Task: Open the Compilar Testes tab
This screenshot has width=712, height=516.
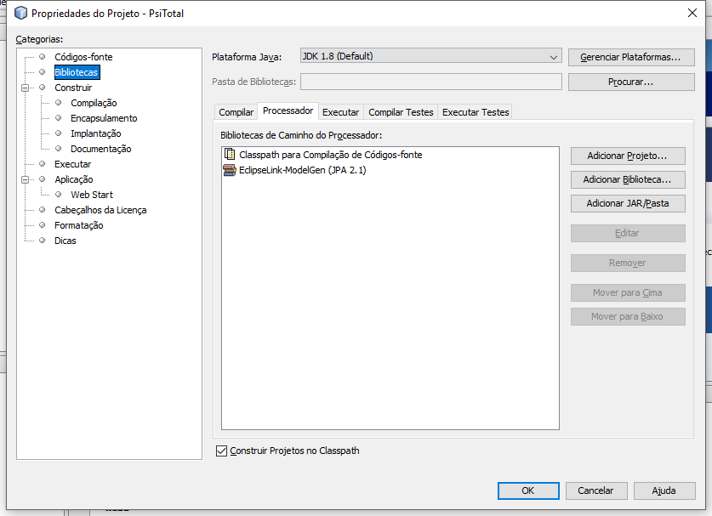Action: (x=401, y=112)
